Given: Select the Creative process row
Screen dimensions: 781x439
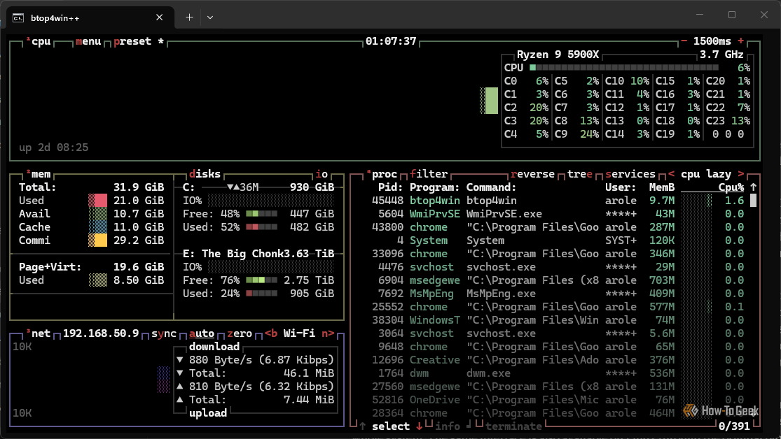Looking at the screenshot, I should (x=558, y=360).
